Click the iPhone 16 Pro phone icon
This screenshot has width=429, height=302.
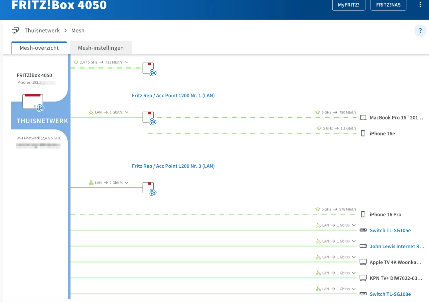(x=363, y=214)
